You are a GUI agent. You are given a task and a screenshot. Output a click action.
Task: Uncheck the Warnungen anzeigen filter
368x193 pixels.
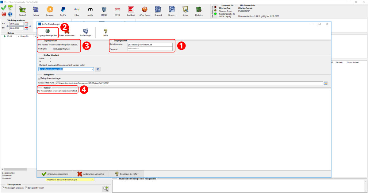[x=3, y=188]
